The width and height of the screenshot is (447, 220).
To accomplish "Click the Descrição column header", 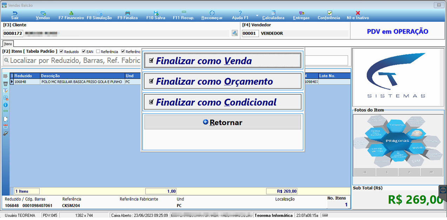I will point(82,76).
